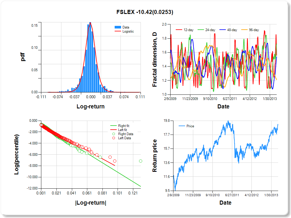The height and width of the screenshot is (218, 291).
Task: Click the 2.0 tick on fractal dimension axis
Action: click(164, 24)
